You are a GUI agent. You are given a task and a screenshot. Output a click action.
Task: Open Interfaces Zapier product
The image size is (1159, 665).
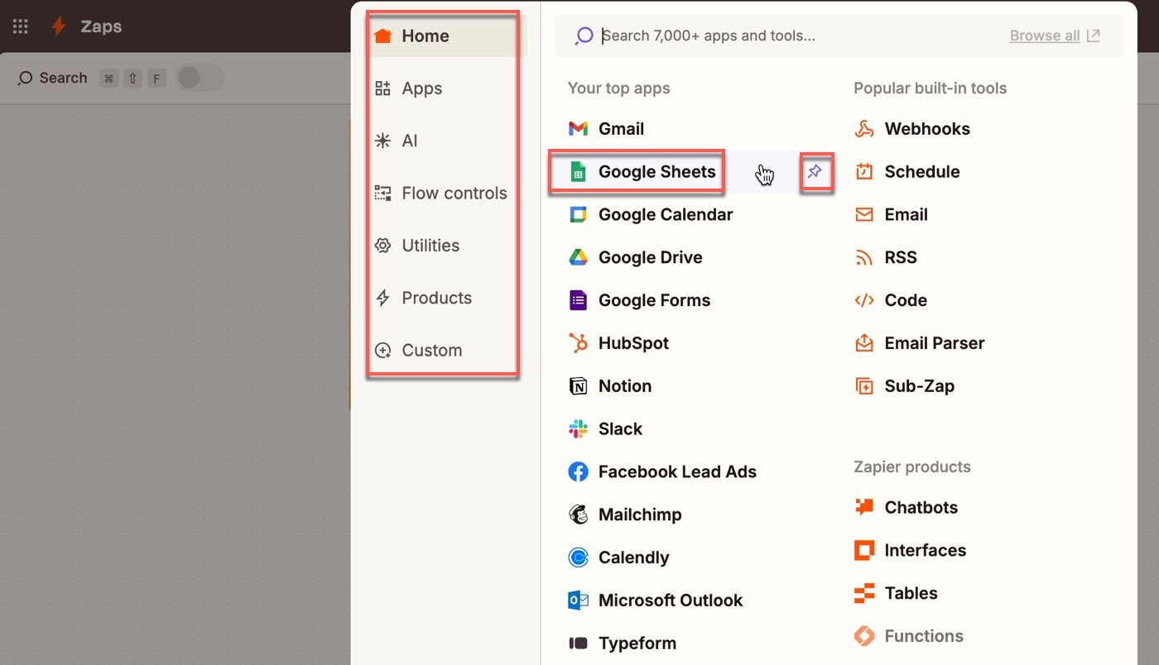[910, 551]
